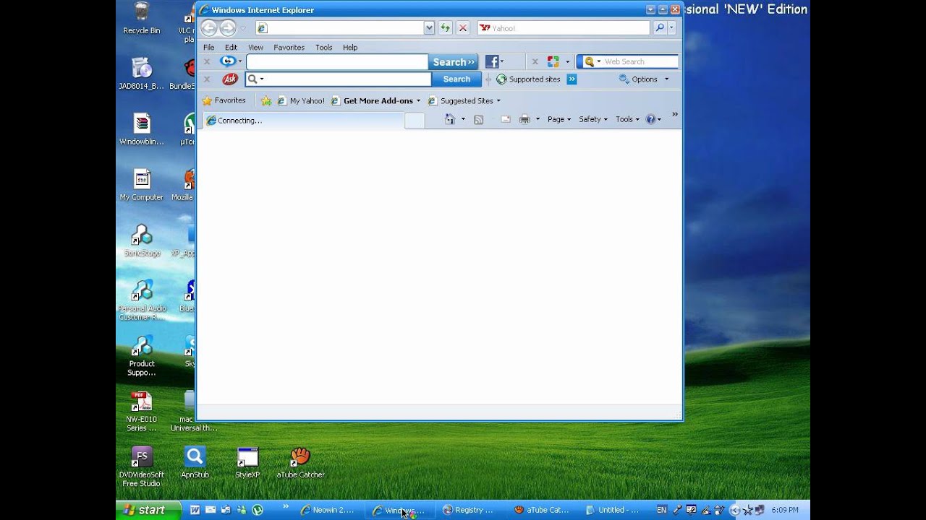Expand the address bar dropdown arrow
The height and width of the screenshot is (520, 926).
(429, 28)
